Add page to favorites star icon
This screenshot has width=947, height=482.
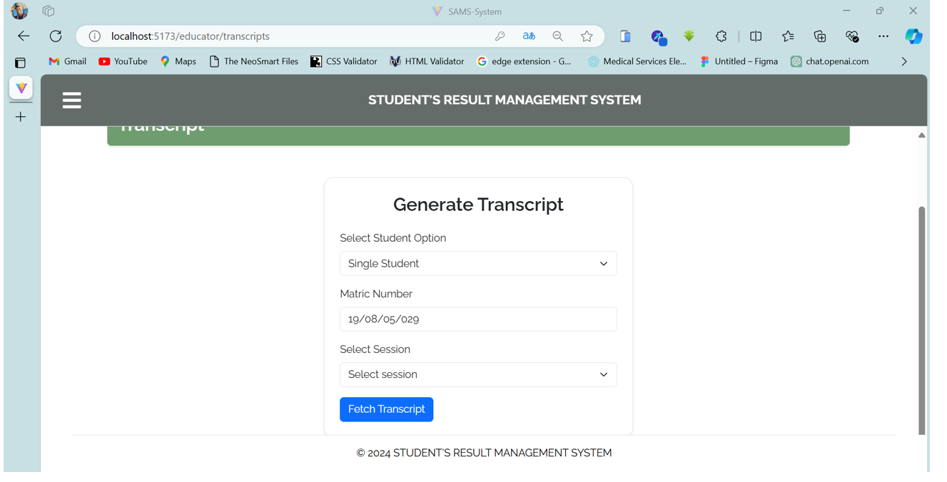pyautogui.click(x=587, y=36)
